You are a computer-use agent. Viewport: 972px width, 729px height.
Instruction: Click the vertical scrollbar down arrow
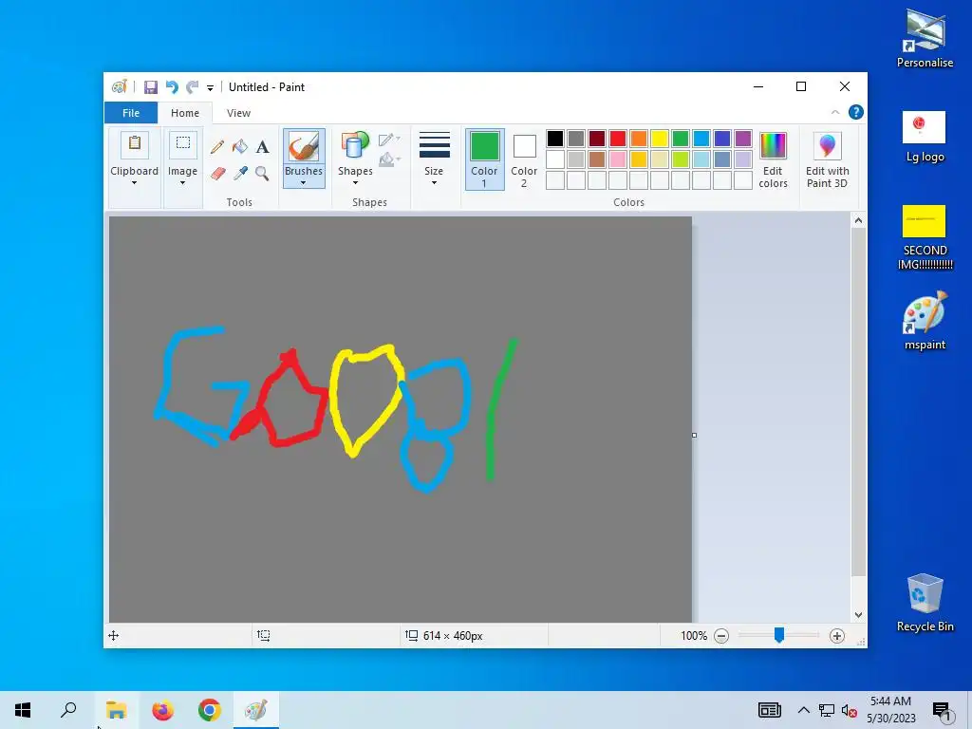858,615
